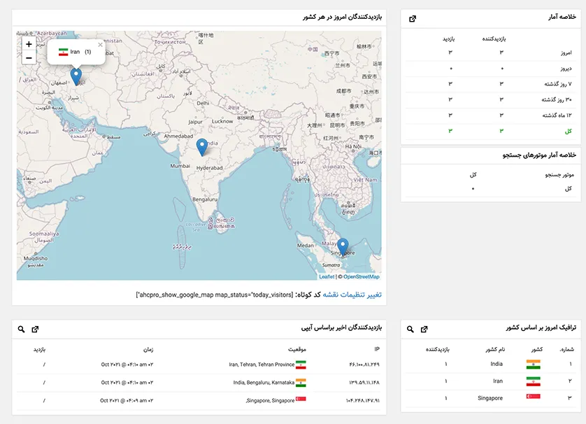Open traffic by country panel in new window

(424, 329)
